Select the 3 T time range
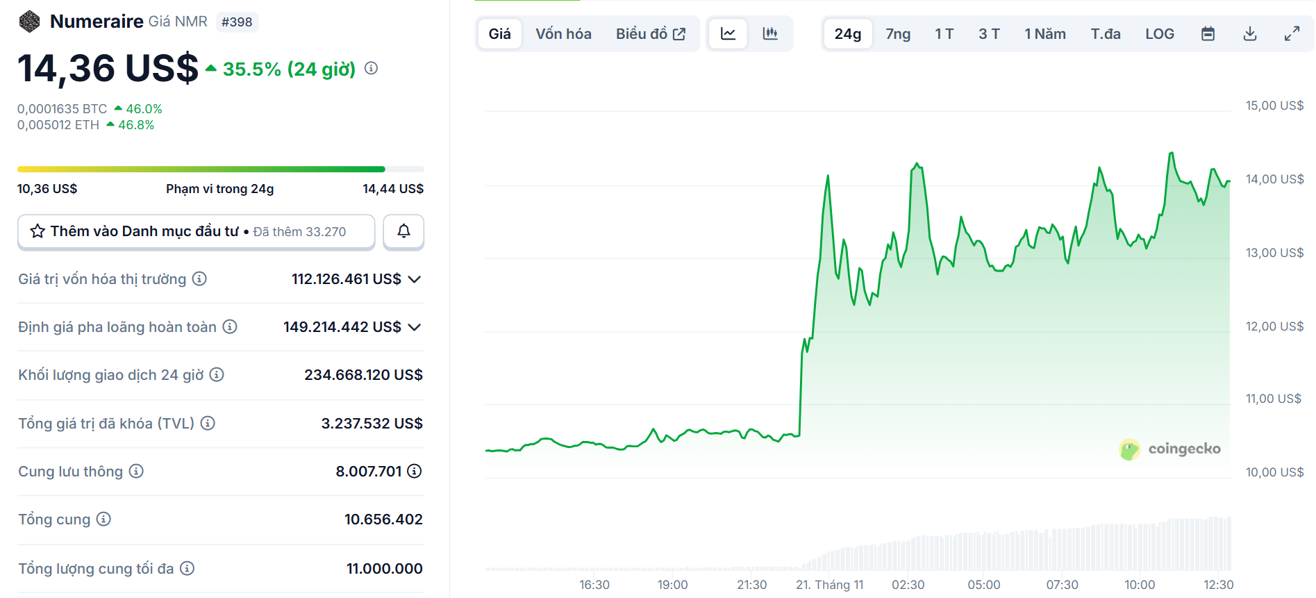 [989, 33]
